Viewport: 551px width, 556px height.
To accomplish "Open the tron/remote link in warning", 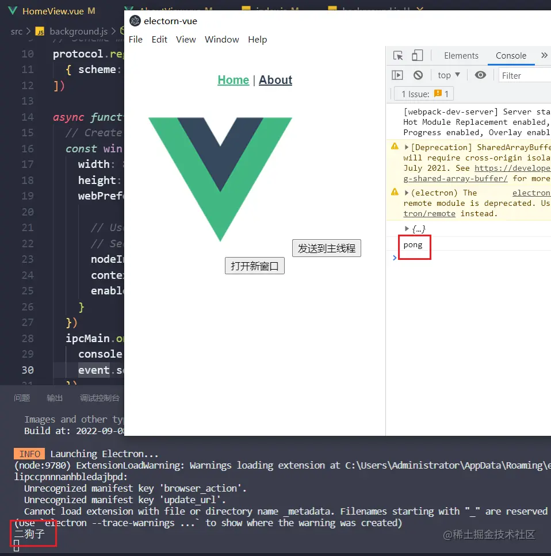I will pyautogui.click(x=429, y=213).
